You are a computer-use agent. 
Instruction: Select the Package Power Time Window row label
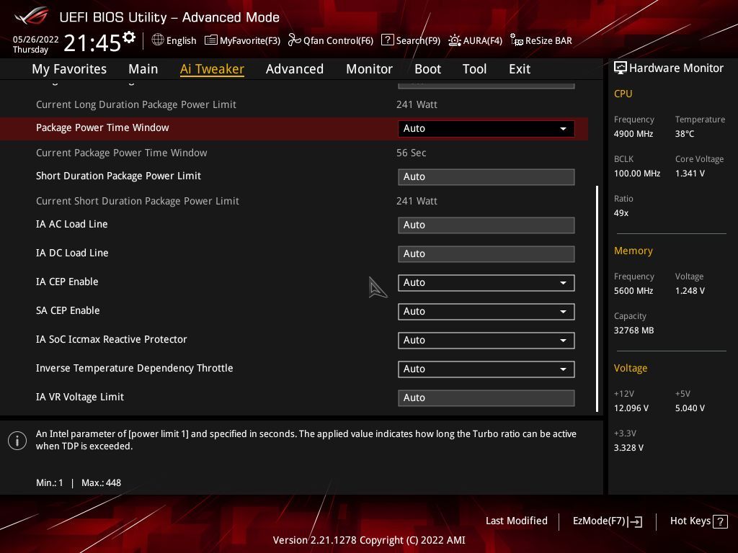102,127
